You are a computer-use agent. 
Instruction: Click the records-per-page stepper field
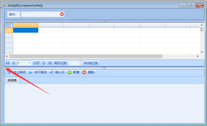75,63
